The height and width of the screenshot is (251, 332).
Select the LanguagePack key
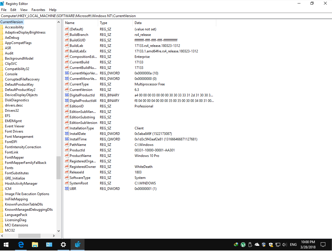(16, 215)
